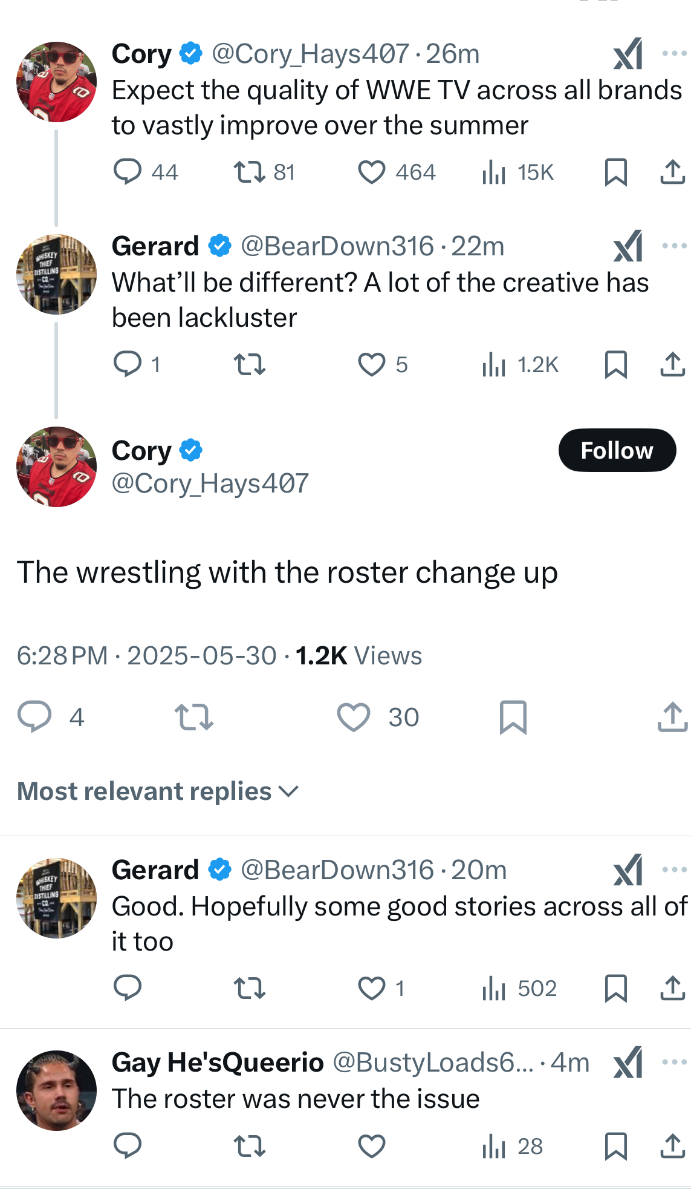This screenshot has width=691, height=1189.
Task: Open more options on Gay He'sQueerio's reply
Action: pyautogui.click(x=674, y=1063)
